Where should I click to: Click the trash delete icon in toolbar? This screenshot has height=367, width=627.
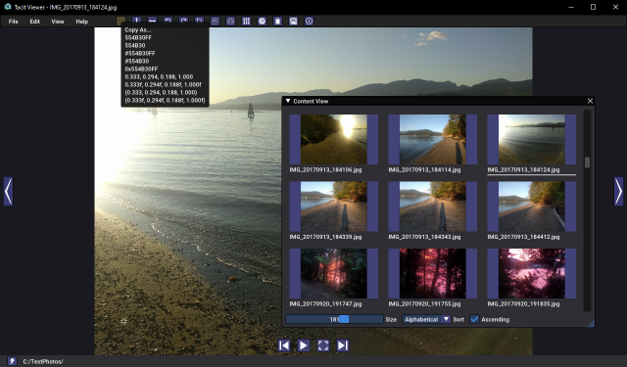pos(277,22)
